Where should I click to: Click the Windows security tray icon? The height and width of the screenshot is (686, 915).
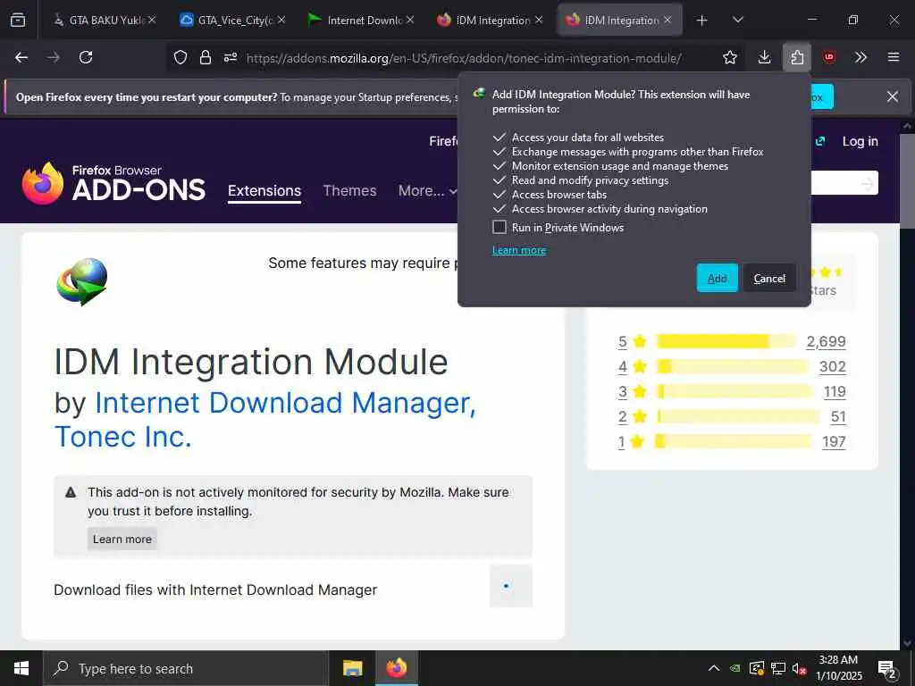756,668
